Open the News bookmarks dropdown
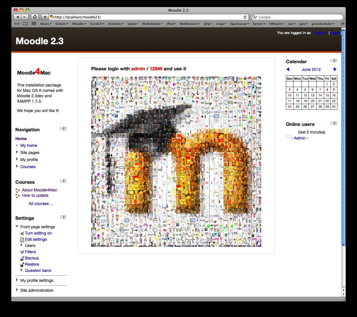This screenshot has height=317, width=357. 46,24
